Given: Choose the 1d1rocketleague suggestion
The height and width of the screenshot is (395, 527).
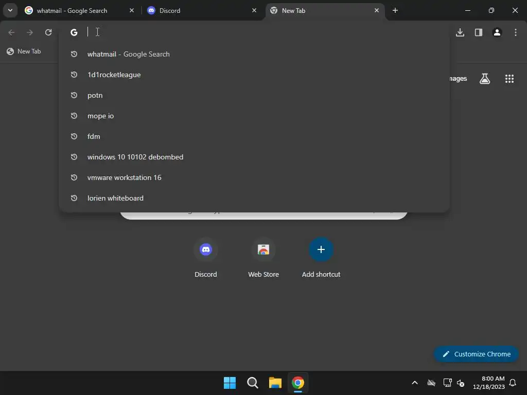Looking at the screenshot, I should point(254,75).
